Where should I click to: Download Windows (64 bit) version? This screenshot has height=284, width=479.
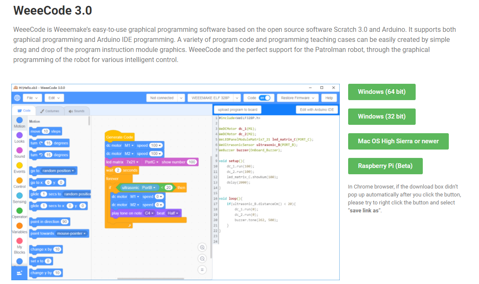coord(382,92)
